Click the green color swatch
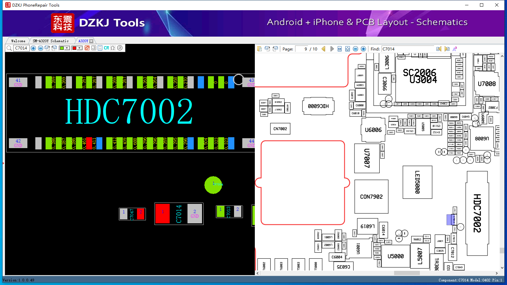 point(62,48)
